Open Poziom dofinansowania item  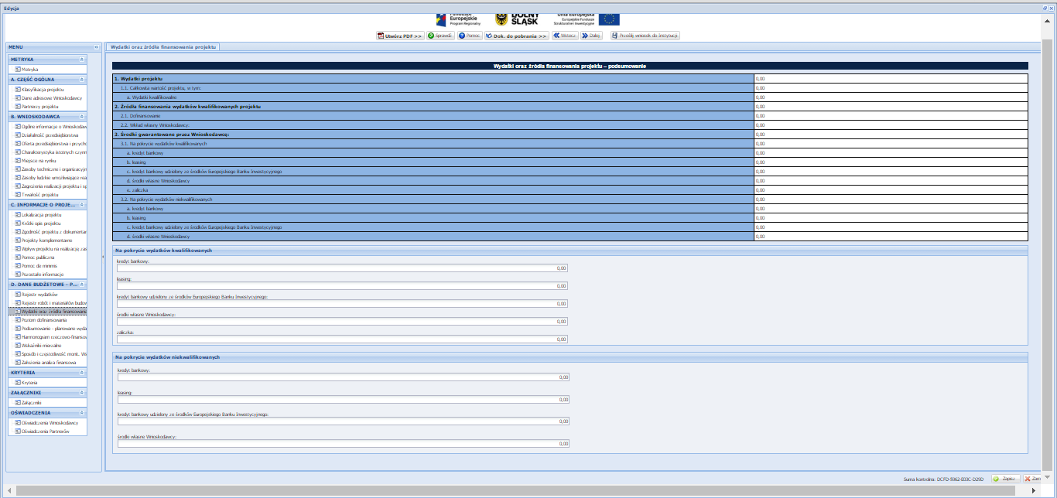pos(44,319)
